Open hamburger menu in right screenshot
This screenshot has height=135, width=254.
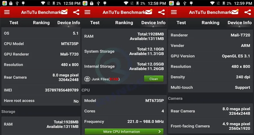[x=174, y=12]
